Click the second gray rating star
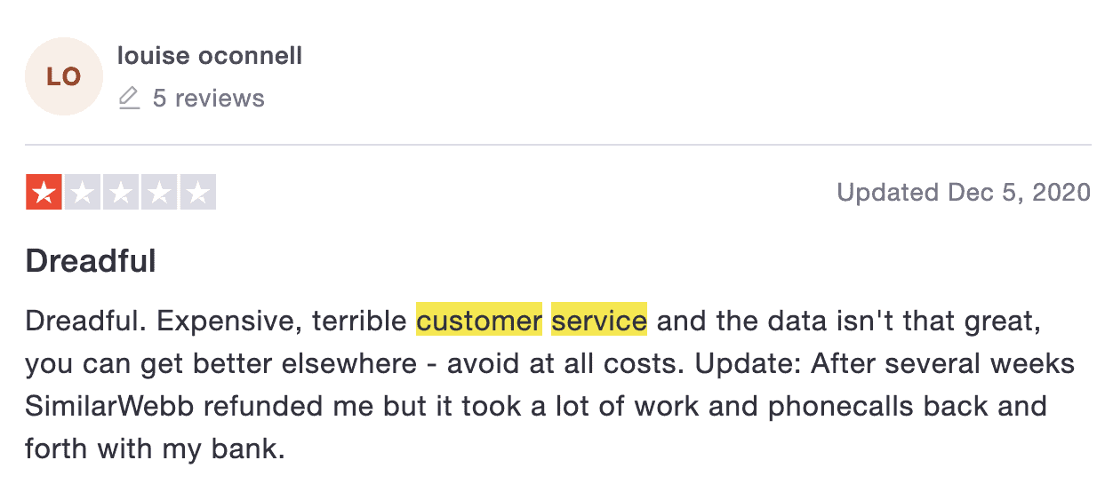The height and width of the screenshot is (492, 1113). pyautogui.click(x=83, y=193)
